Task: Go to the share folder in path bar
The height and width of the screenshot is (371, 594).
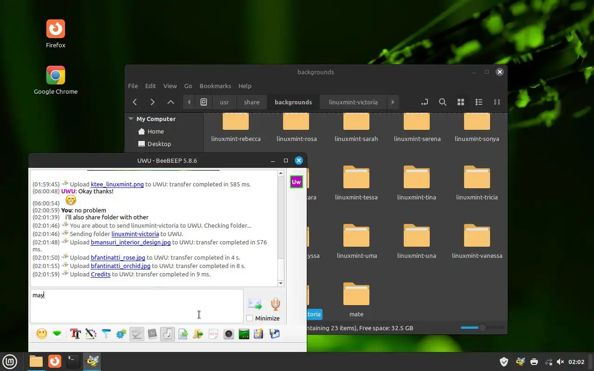Action: click(252, 102)
